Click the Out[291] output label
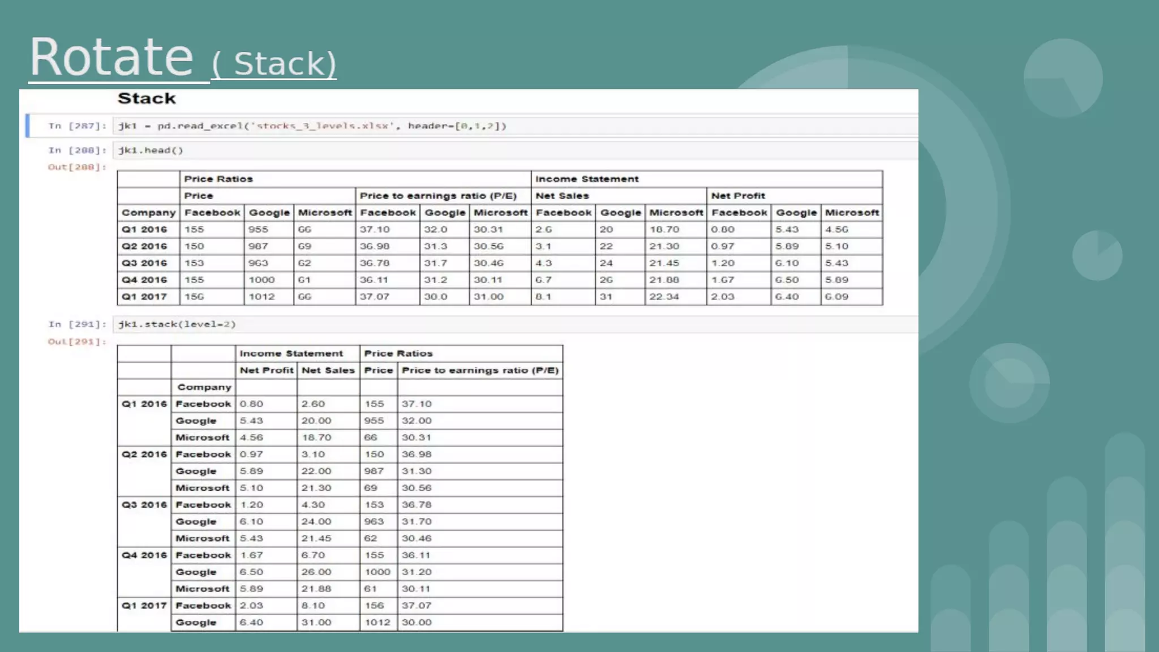Viewport: 1159px width, 652px height. point(77,342)
